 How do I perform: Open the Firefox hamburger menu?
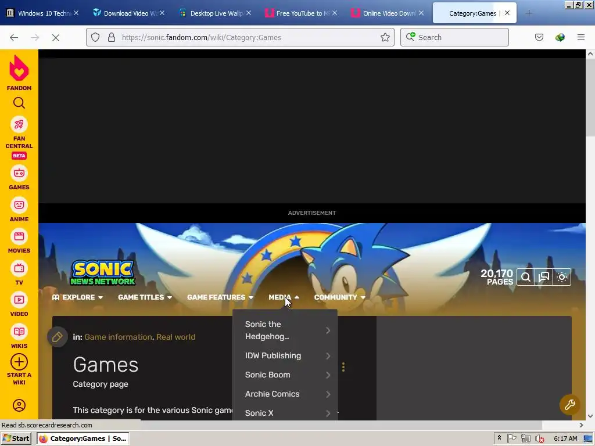click(x=581, y=37)
